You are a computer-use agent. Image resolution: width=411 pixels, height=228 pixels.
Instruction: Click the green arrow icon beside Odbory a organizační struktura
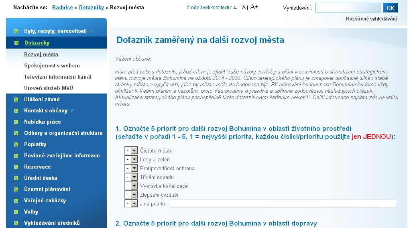(x=16, y=133)
